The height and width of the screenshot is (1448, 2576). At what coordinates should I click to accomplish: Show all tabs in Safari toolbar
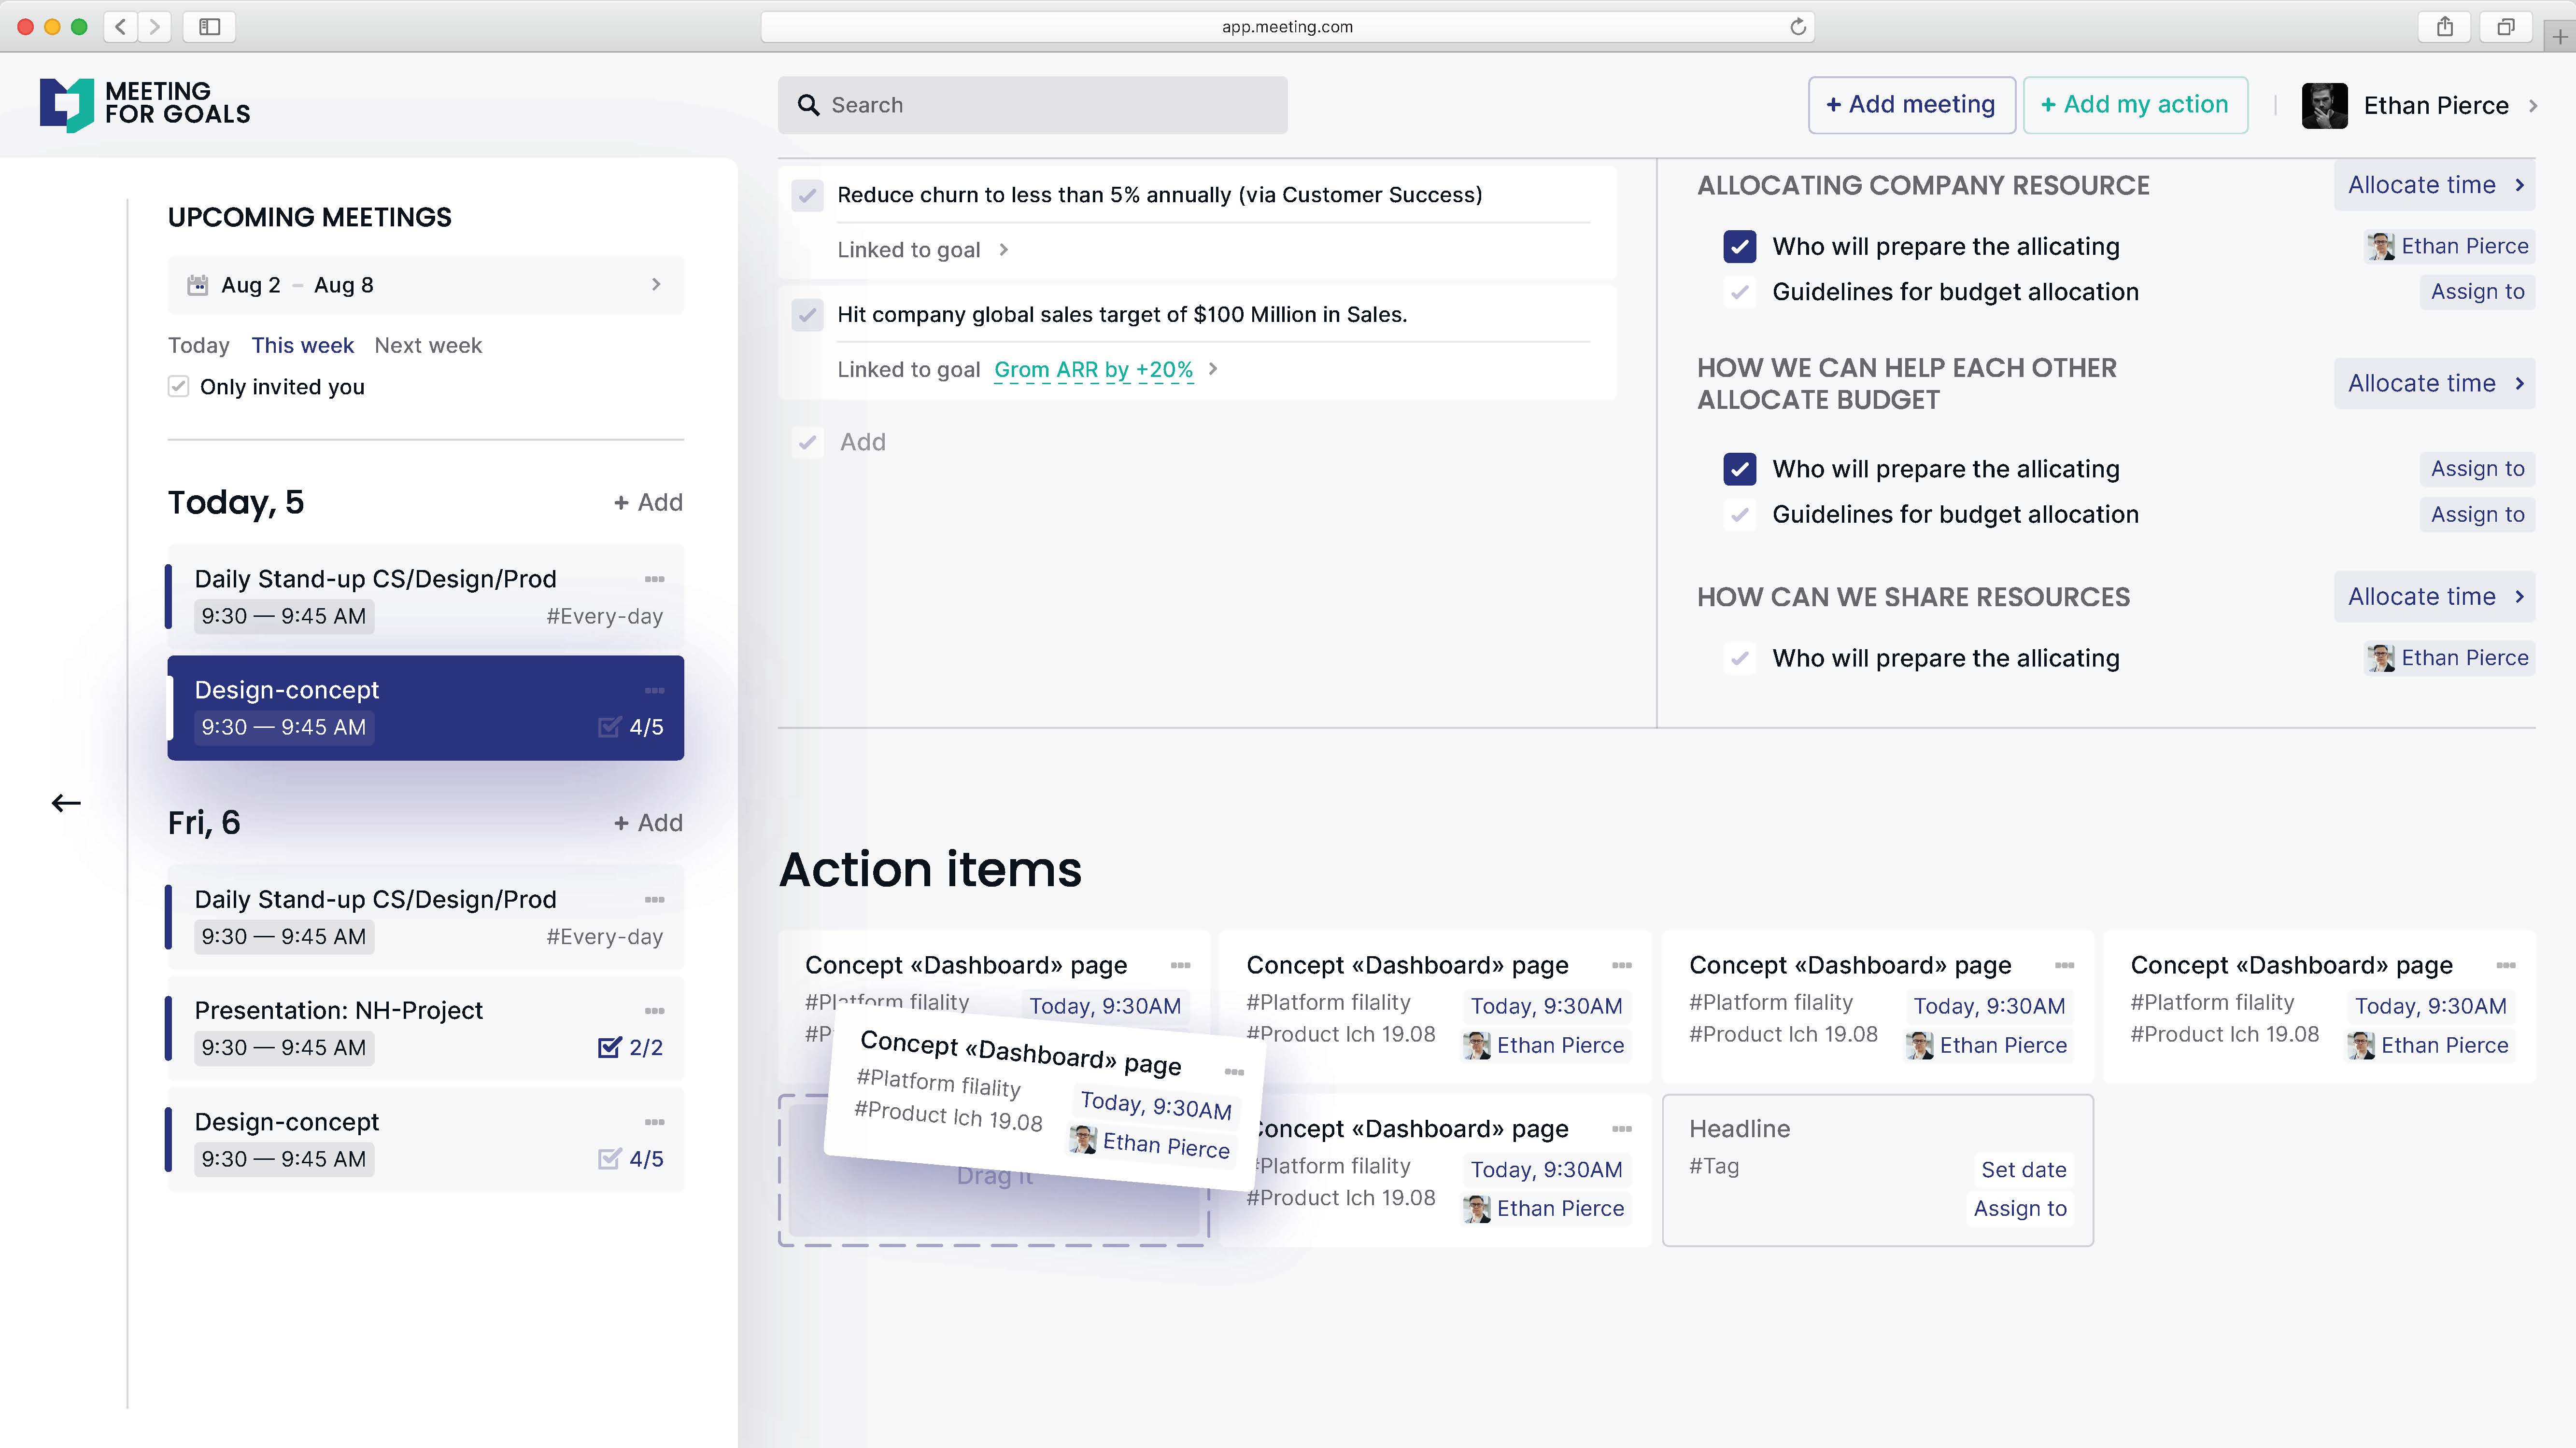[x=2506, y=27]
